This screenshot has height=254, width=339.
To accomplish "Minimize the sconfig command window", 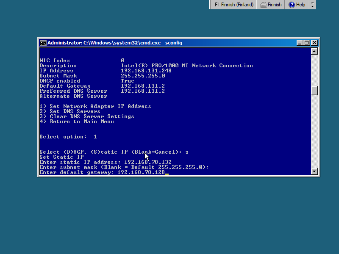I will pyautogui.click(x=300, y=43).
